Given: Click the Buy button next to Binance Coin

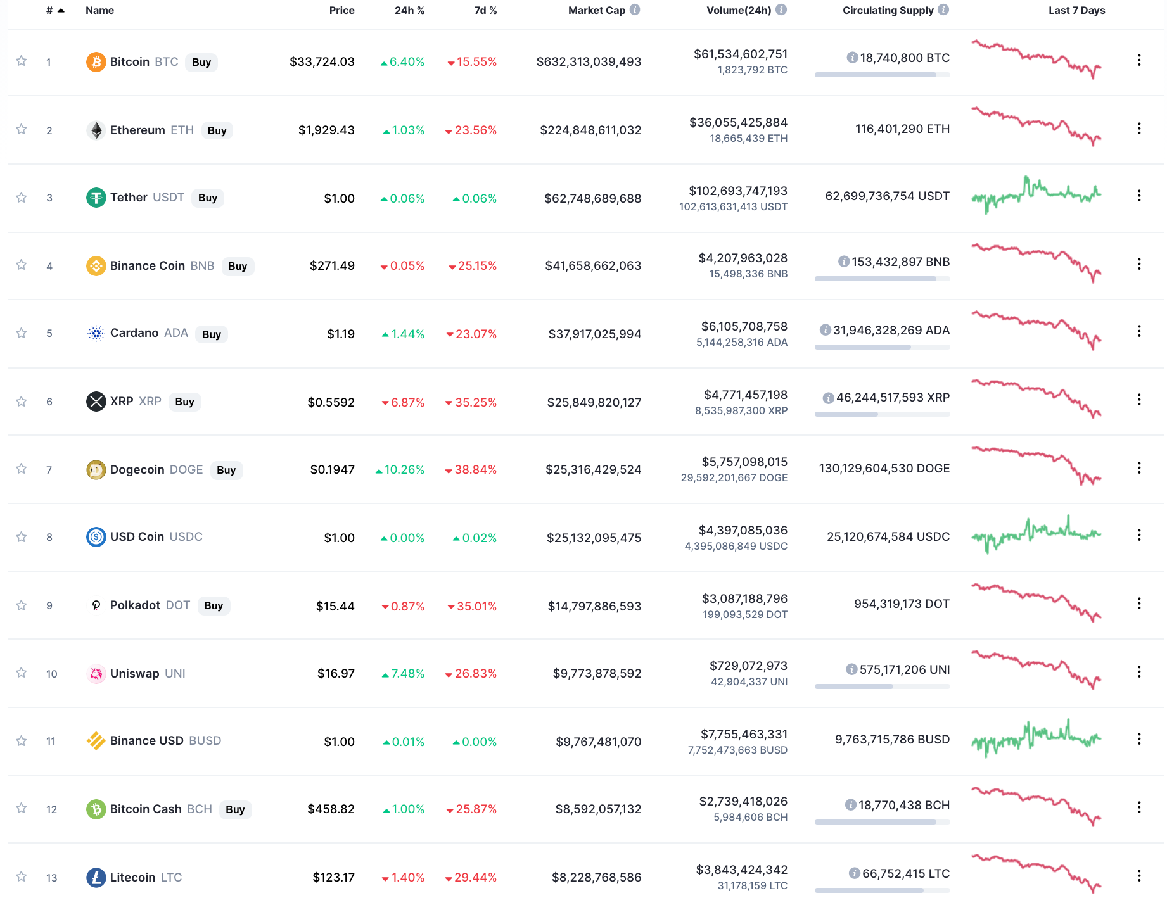Looking at the screenshot, I should click(238, 267).
